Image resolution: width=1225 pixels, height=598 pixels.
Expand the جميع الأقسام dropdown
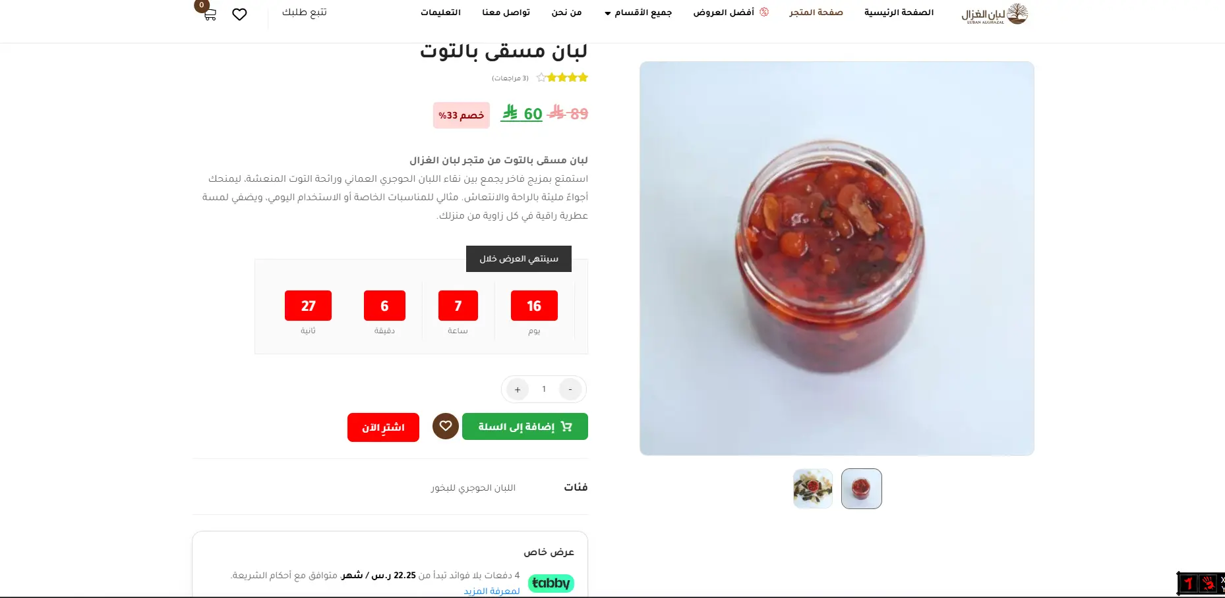click(x=638, y=13)
